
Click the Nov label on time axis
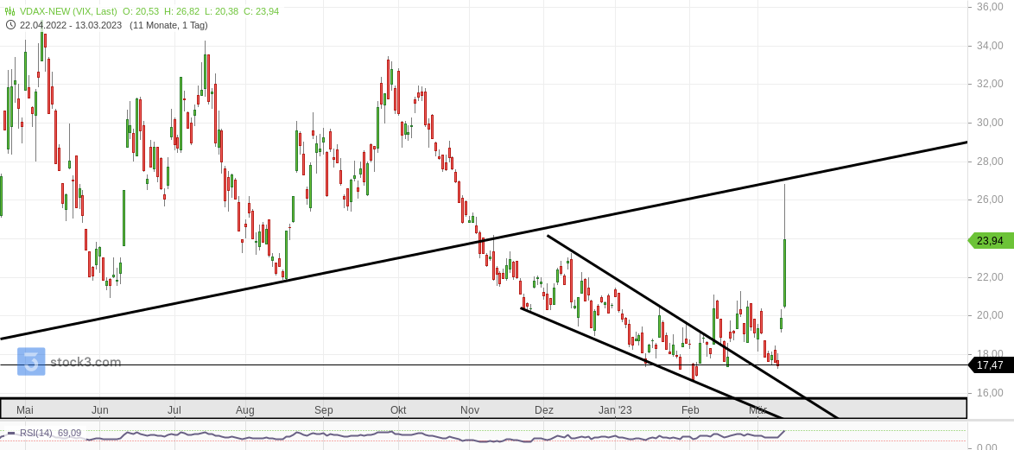point(470,410)
